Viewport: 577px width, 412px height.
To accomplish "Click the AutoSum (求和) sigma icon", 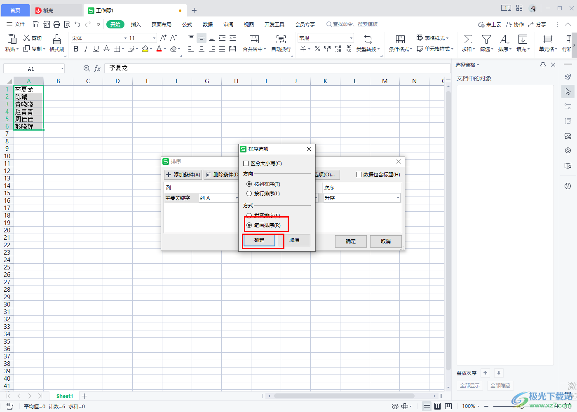I will pos(468,39).
